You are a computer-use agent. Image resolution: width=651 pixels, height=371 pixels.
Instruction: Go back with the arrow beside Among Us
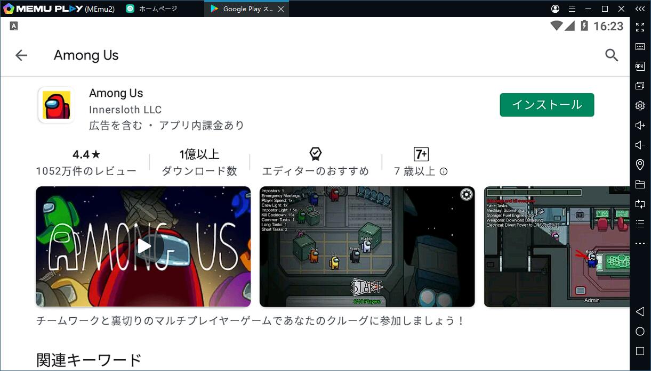click(21, 55)
